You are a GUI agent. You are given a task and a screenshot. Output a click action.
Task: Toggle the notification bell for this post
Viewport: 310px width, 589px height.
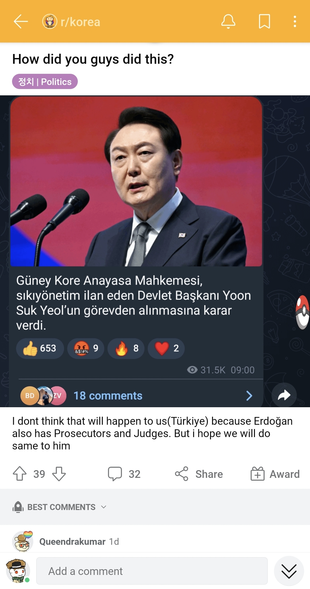point(228,22)
